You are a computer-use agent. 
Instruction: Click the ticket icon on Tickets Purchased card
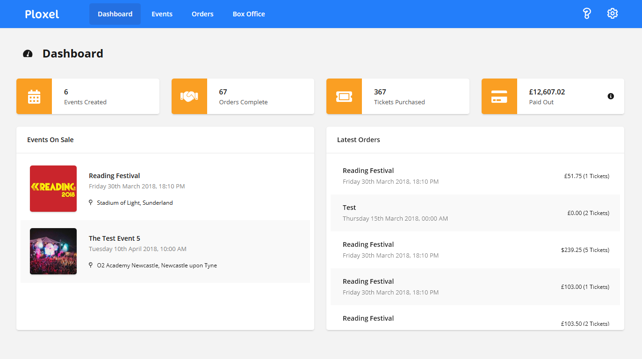(x=344, y=96)
